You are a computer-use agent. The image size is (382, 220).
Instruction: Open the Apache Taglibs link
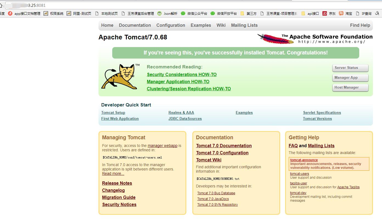(348, 187)
